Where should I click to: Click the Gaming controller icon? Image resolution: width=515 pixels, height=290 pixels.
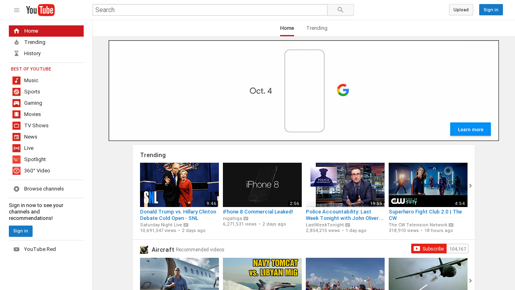click(x=16, y=103)
